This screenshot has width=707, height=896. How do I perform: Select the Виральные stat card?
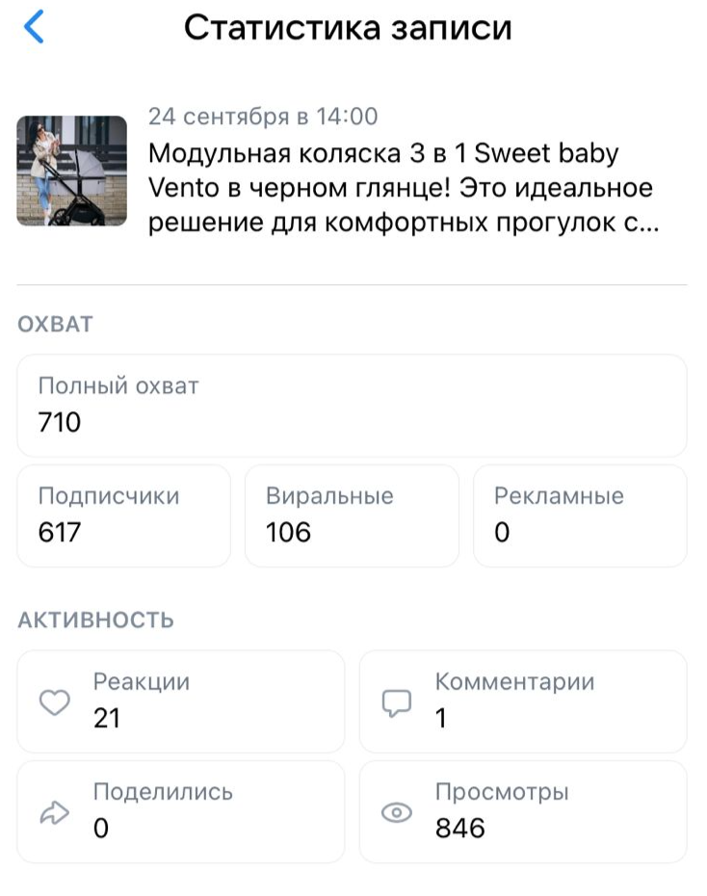(352, 515)
